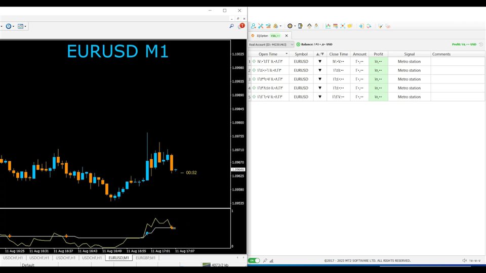Screen dimensions: 486x273
Task: Click the mobile device icon
Action: click(300, 26)
